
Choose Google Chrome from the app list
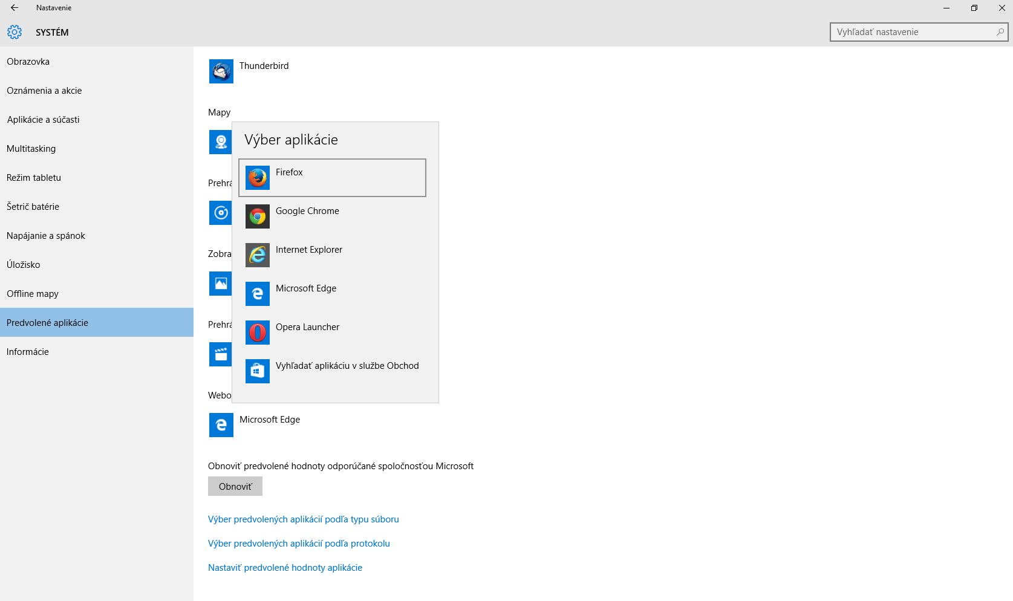pyautogui.click(x=332, y=216)
